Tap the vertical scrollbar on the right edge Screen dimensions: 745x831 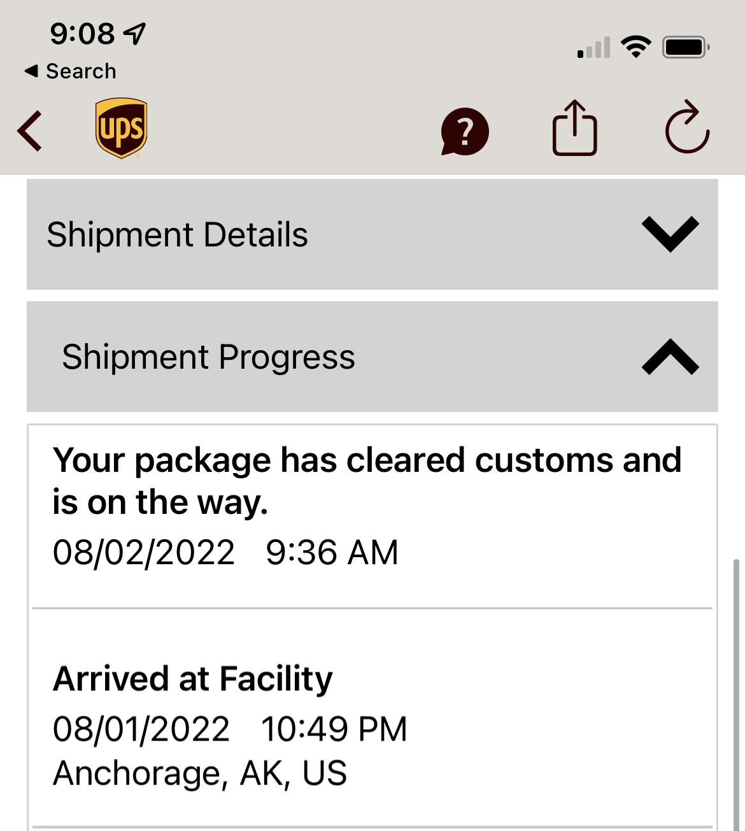point(736,694)
